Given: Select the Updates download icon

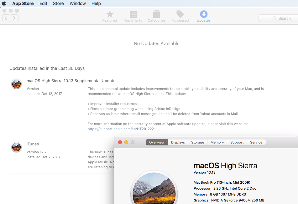Looking at the screenshot, I should [x=204, y=14].
